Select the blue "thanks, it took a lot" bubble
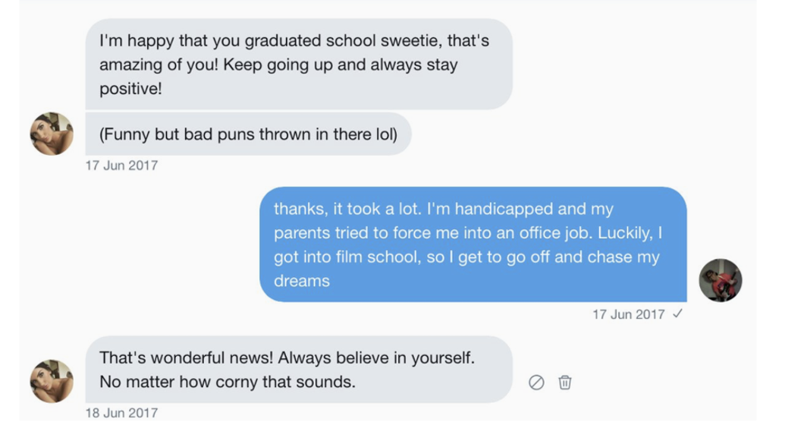The image size is (804, 422). [472, 244]
